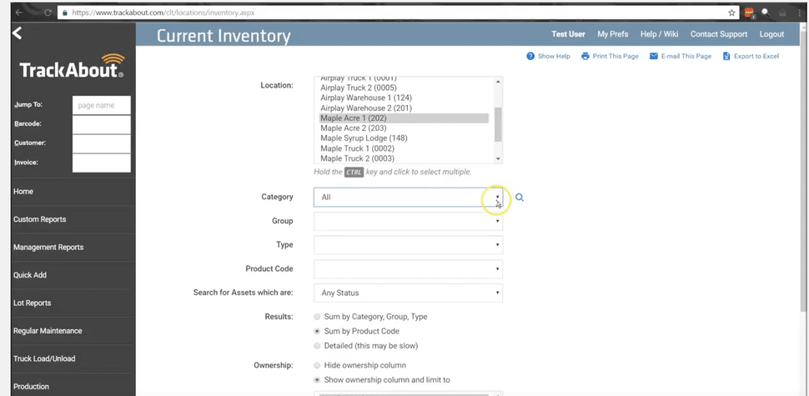Select Sum by Category, Group, Type option
Image resolution: width=809 pixels, height=396 pixels.
[x=317, y=317]
